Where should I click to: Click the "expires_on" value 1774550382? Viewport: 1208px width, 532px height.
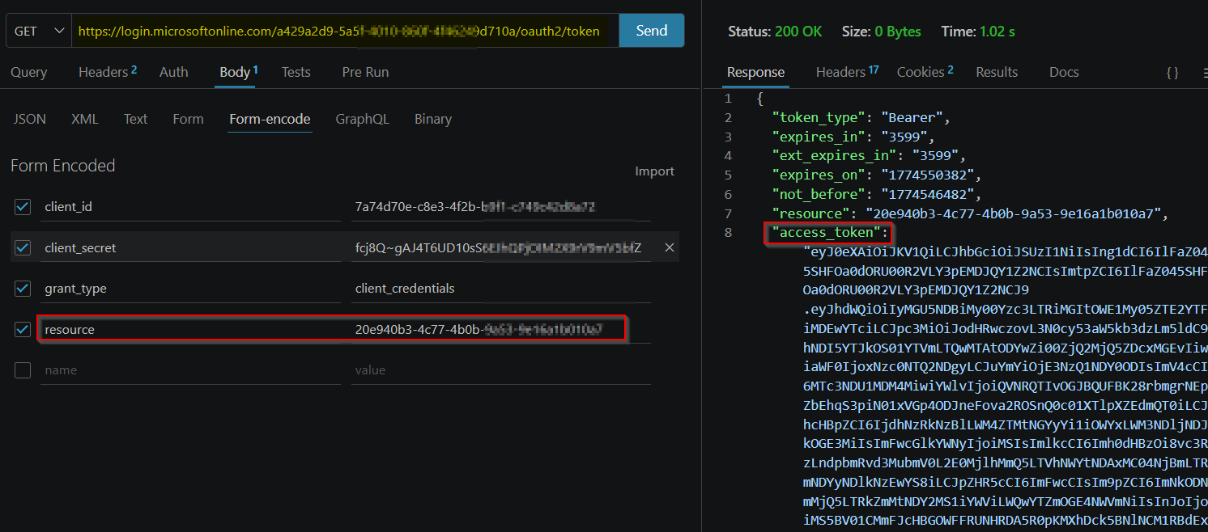click(929, 175)
